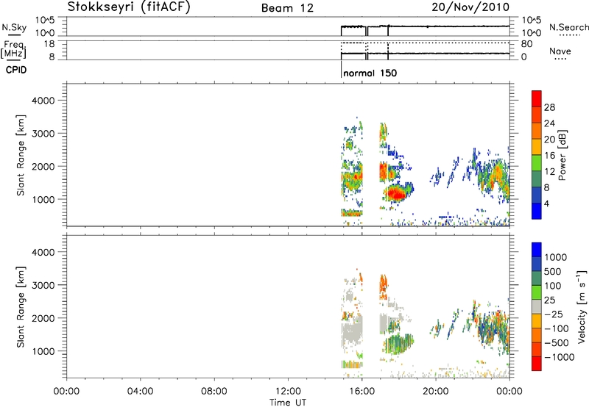Click the red high-power echo patch near 18:00
The height and width of the screenshot is (407, 589).
(396, 193)
